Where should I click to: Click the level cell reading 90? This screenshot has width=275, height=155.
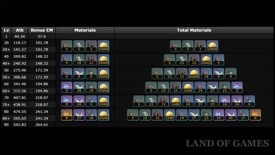[6, 125]
